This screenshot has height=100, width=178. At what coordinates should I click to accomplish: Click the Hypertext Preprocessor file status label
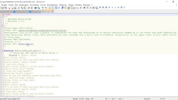(x=10, y=99)
